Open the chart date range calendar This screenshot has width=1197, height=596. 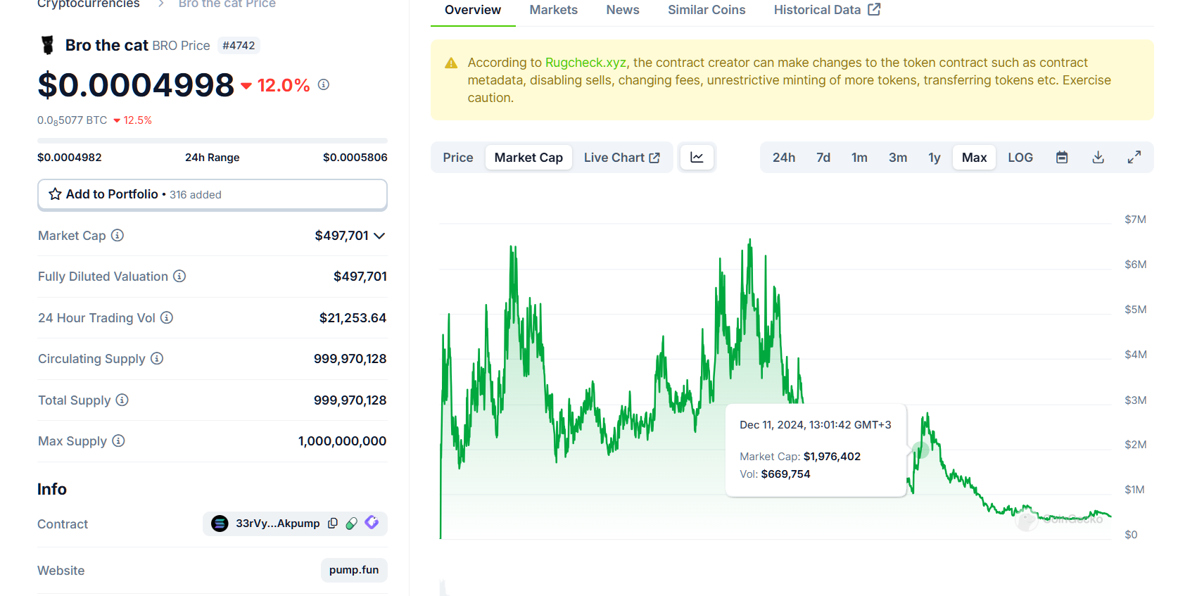click(x=1062, y=158)
